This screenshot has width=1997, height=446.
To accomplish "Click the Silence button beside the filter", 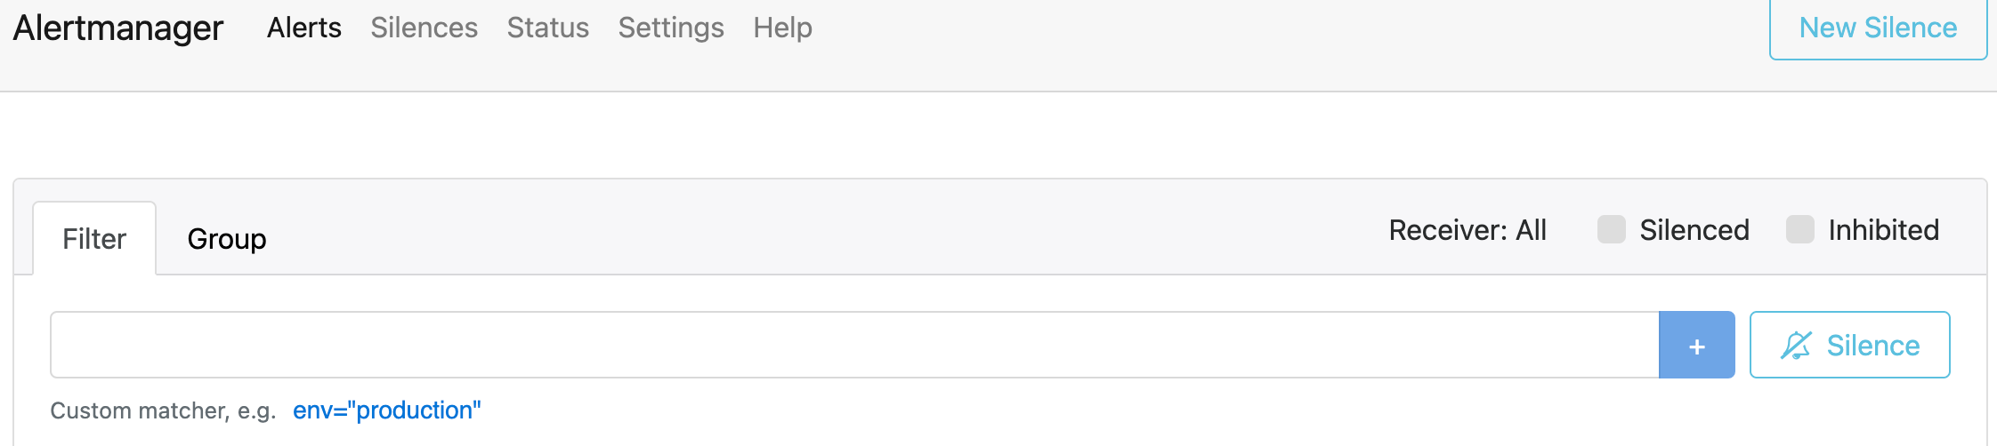I will pyautogui.click(x=1849, y=345).
